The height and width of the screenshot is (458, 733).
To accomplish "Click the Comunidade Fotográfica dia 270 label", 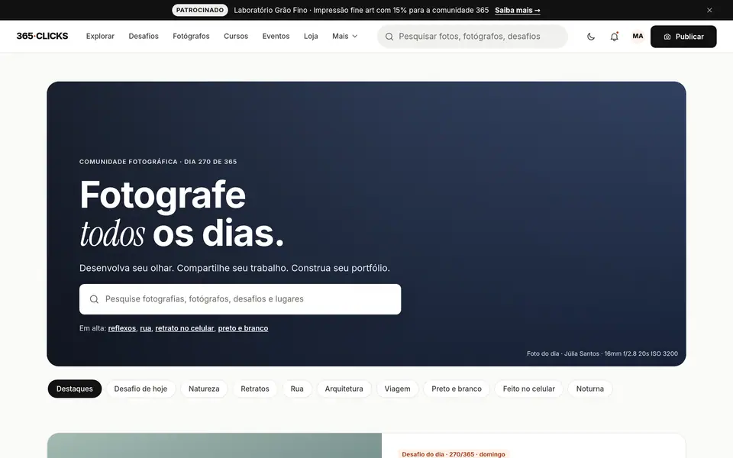I will 158,162.
